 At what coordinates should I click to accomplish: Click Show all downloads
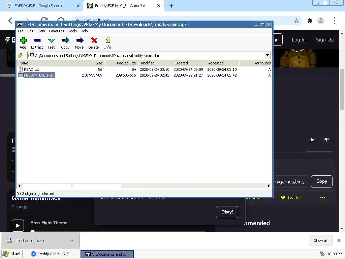coord(321,240)
